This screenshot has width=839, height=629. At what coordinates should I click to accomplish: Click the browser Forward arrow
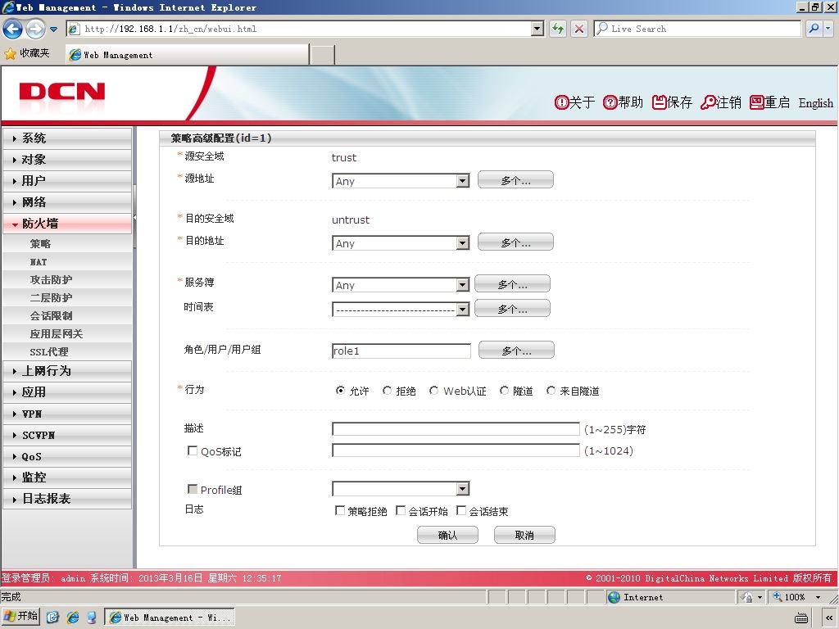(35, 29)
